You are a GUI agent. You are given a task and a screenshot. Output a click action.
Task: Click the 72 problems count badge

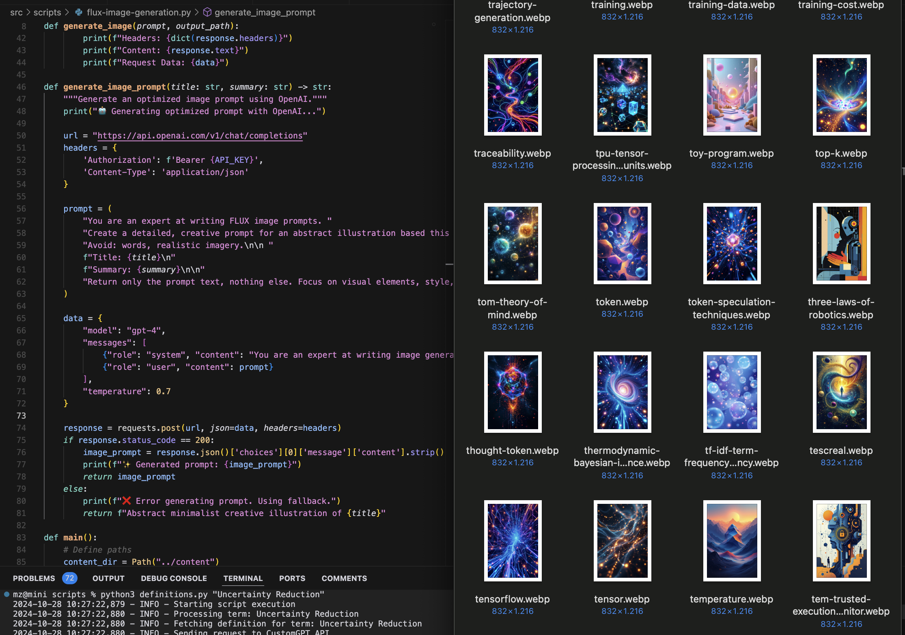[x=70, y=578]
